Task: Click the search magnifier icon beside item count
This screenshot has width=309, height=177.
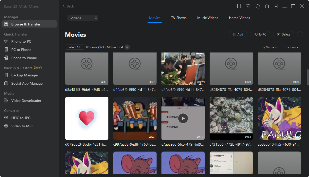Action: tap(127, 47)
